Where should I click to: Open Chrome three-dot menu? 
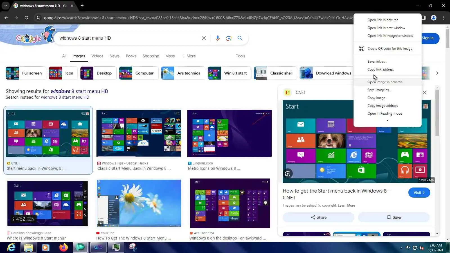click(x=444, y=18)
